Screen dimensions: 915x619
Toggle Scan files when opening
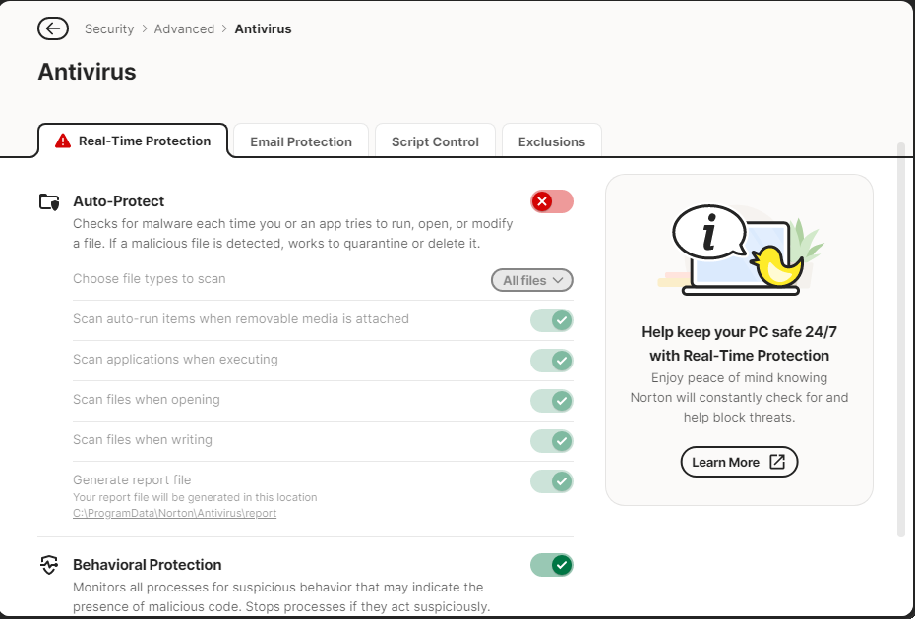(551, 401)
